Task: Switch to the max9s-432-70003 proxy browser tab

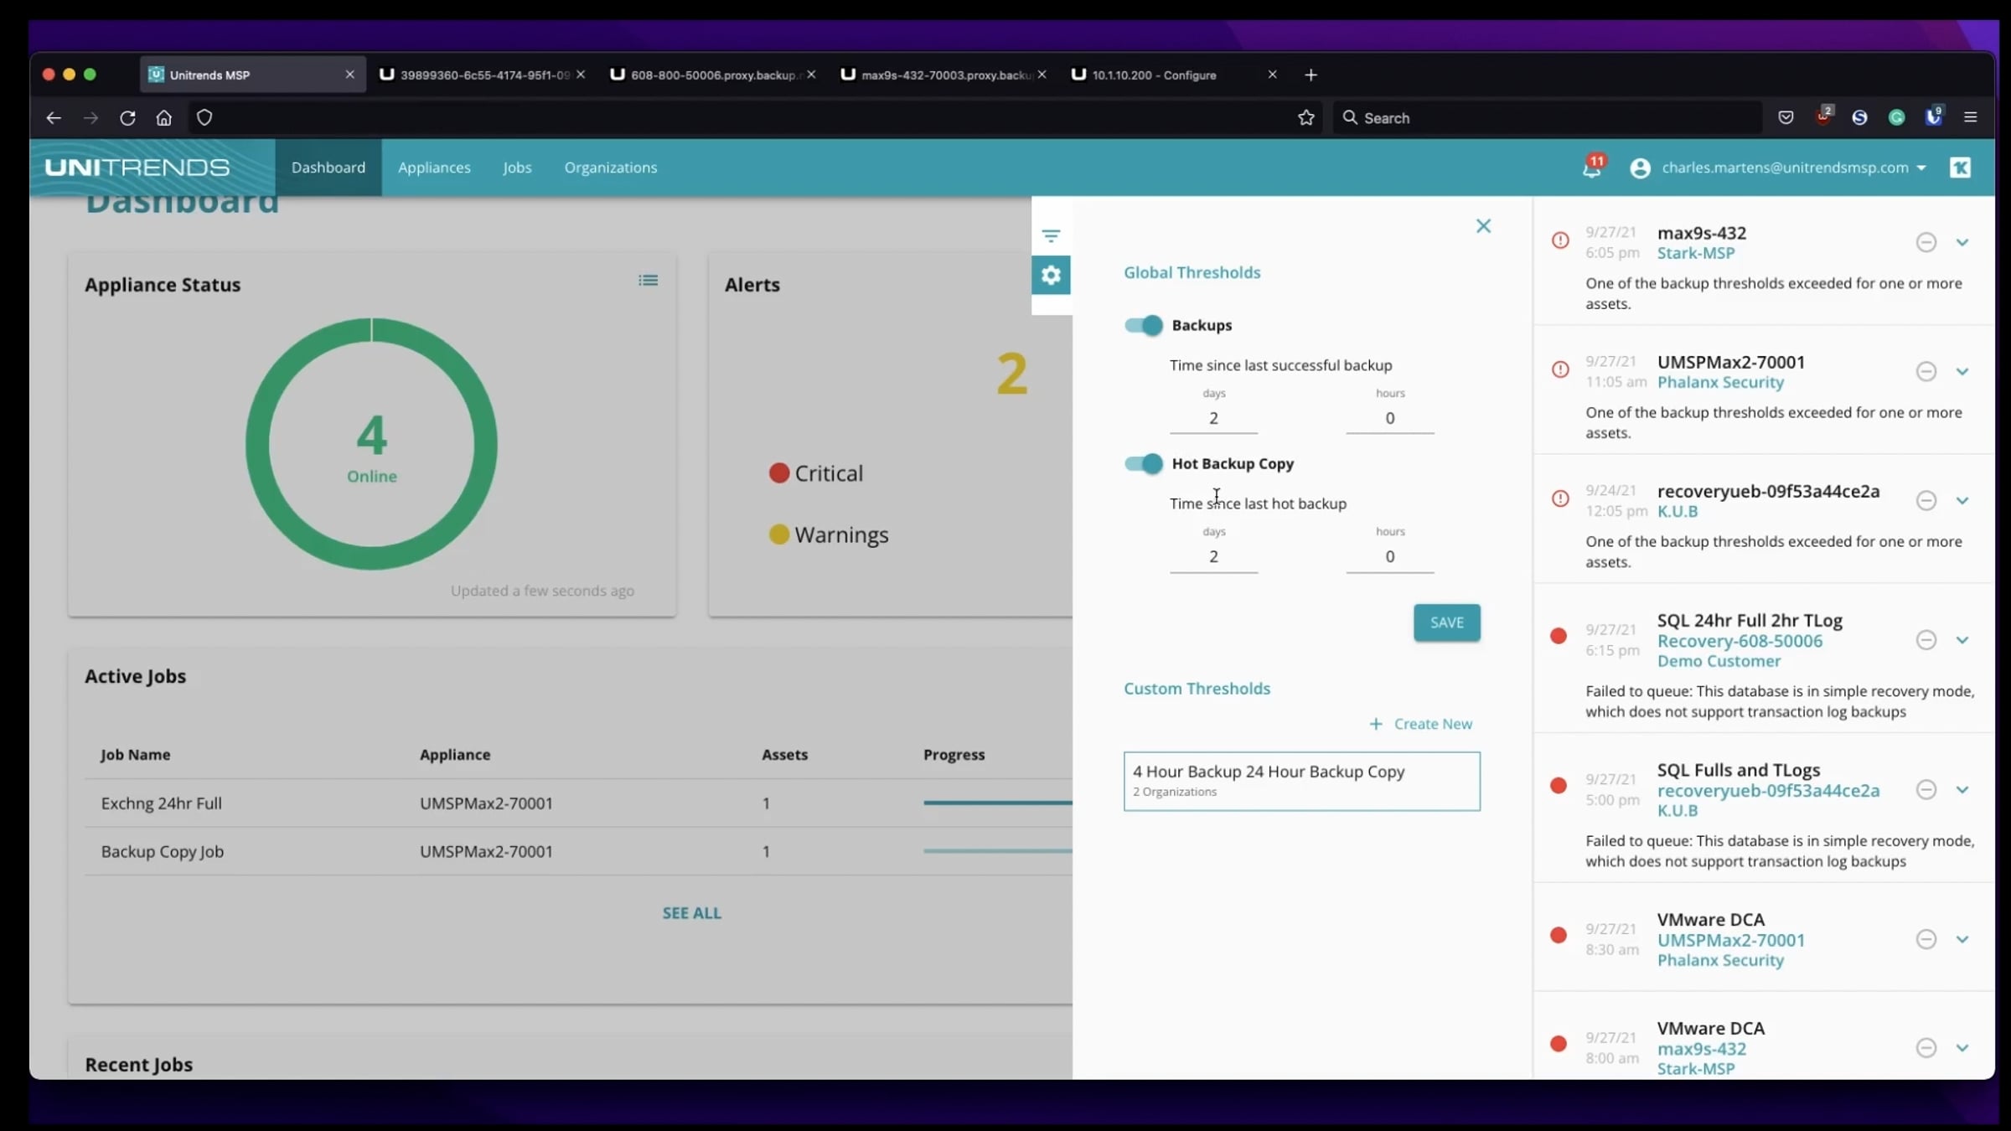Action: (943, 75)
